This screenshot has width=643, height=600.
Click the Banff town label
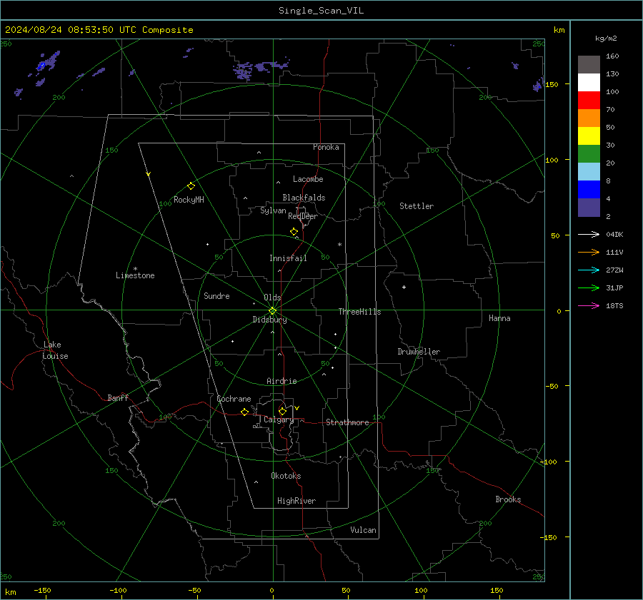pos(118,398)
